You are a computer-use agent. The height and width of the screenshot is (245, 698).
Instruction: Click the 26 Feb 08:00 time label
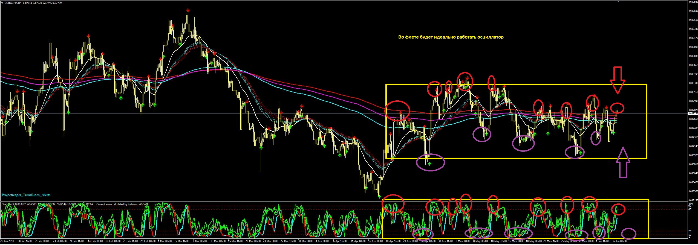coord(148,241)
